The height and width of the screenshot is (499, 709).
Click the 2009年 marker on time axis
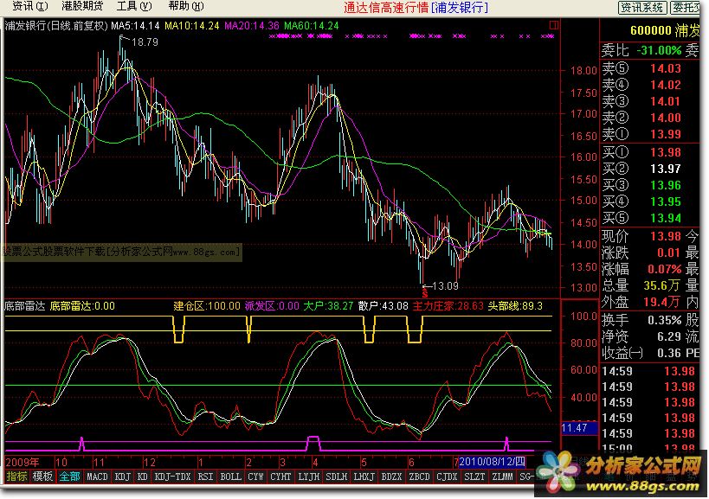point(23,462)
